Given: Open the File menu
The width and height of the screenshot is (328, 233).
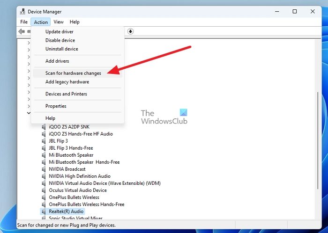Looking at the screenshot, I should coord(24,22).
